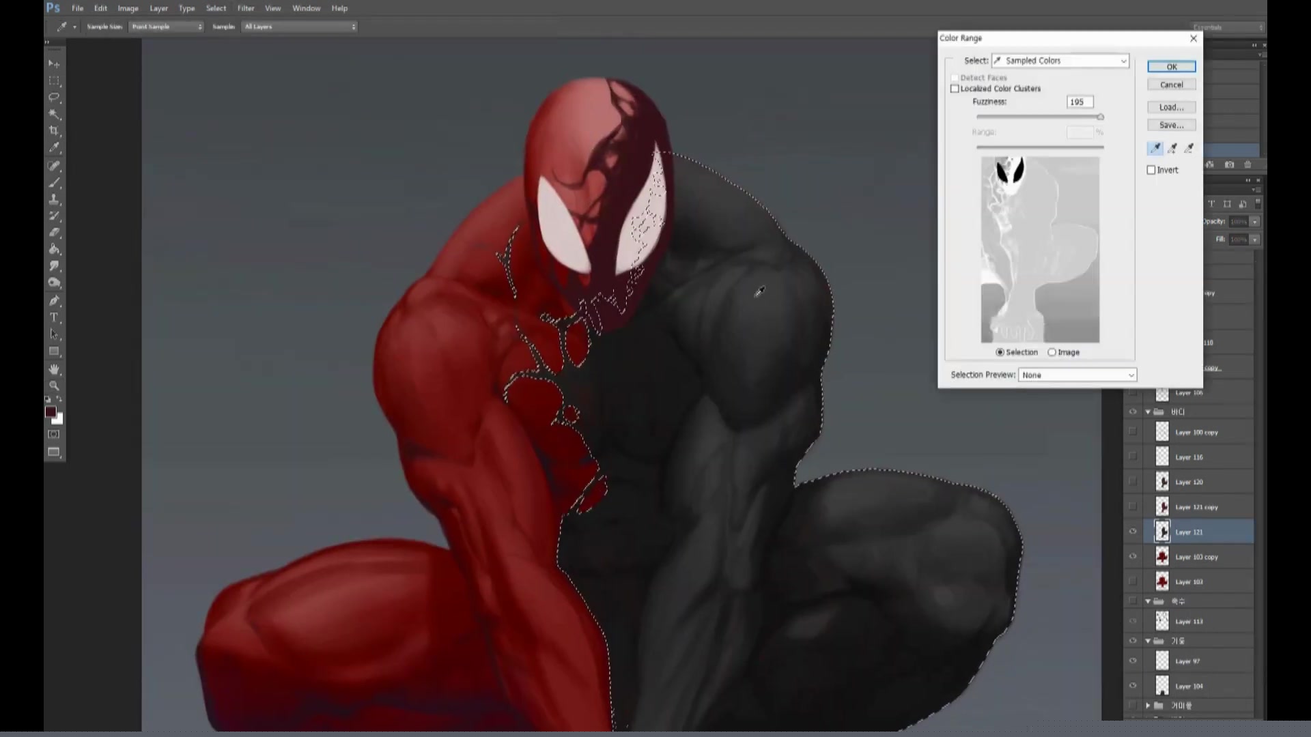Choose the Selection radio button
This screenshot has width=1311, height=737.
[x=1000, y=352]
